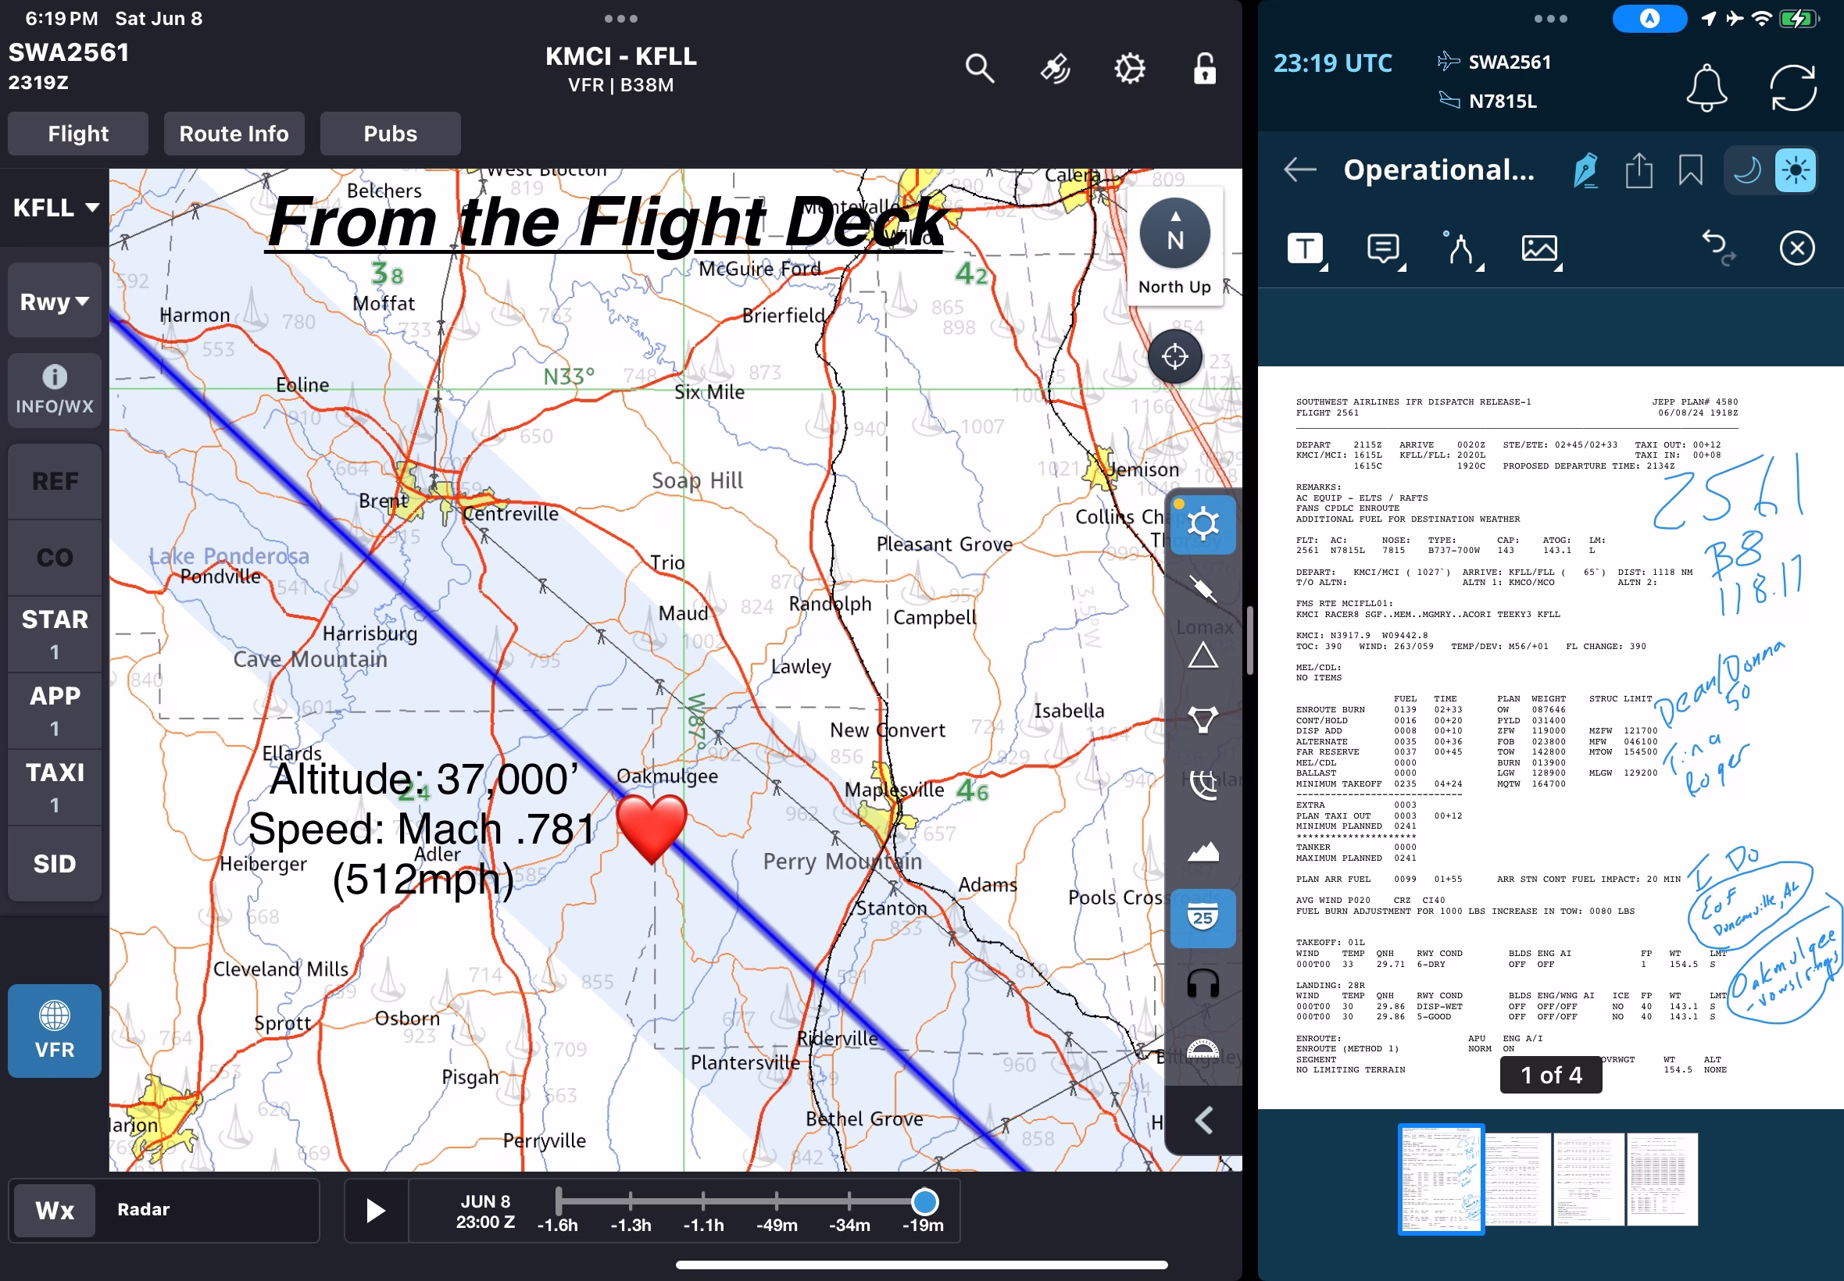This screenshot has height=1281, width=1844.
Task: Close the annotation toolbar
Action: pos(1796,248)
